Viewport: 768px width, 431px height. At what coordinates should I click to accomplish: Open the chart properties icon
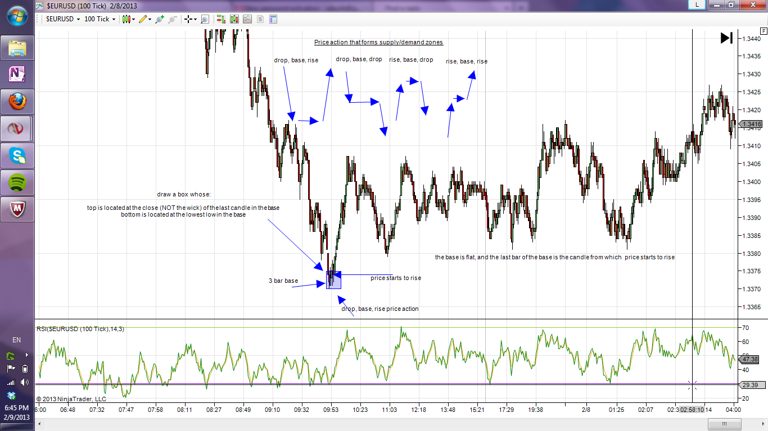coord(273,19)
